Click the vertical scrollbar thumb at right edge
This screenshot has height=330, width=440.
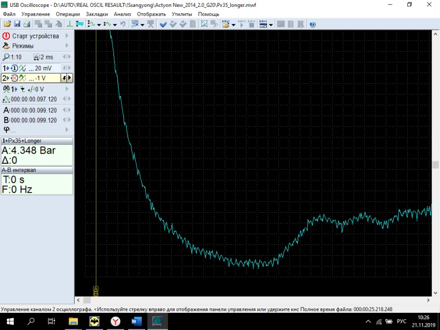point(435,165)
